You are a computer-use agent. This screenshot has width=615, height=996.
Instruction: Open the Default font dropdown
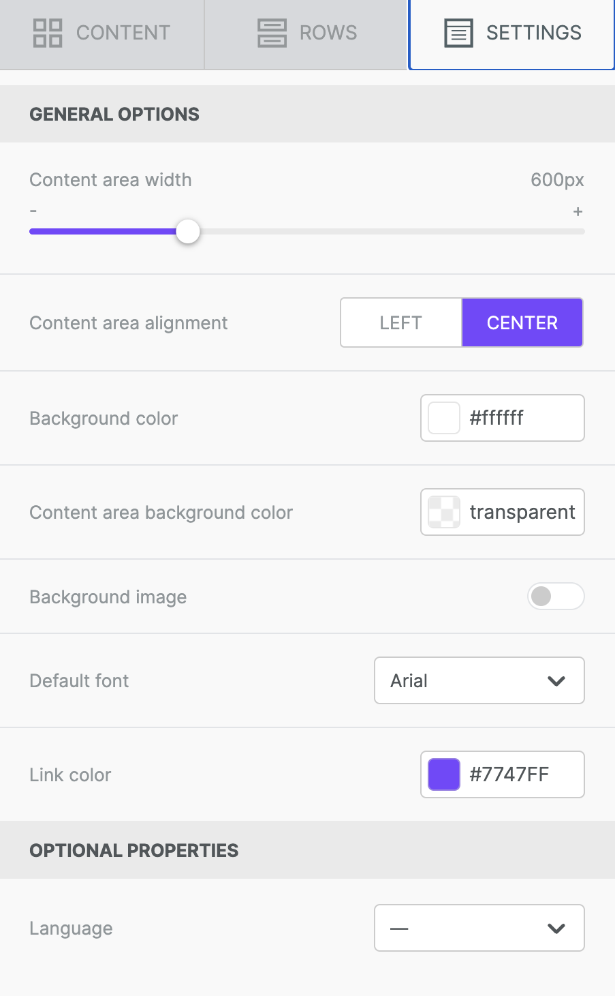click(x=479, y=680)
